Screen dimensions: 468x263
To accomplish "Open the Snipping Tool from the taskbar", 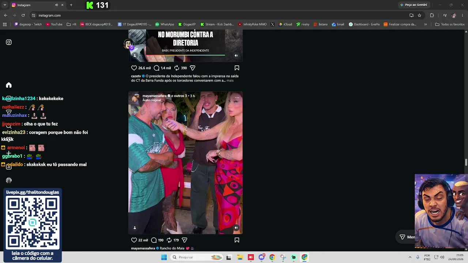I will point(283,257).
